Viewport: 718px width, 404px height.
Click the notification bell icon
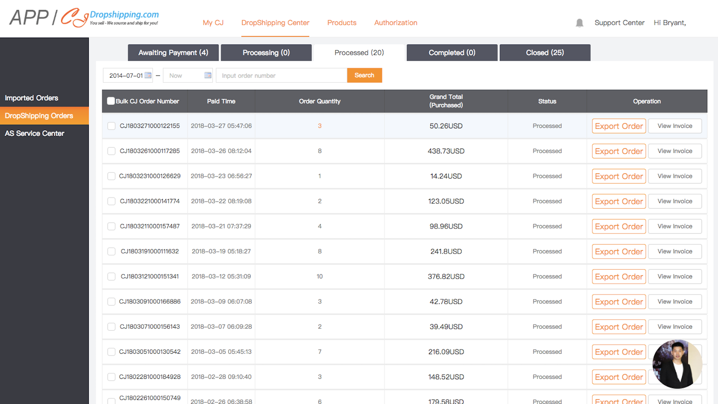coord(579,23)
